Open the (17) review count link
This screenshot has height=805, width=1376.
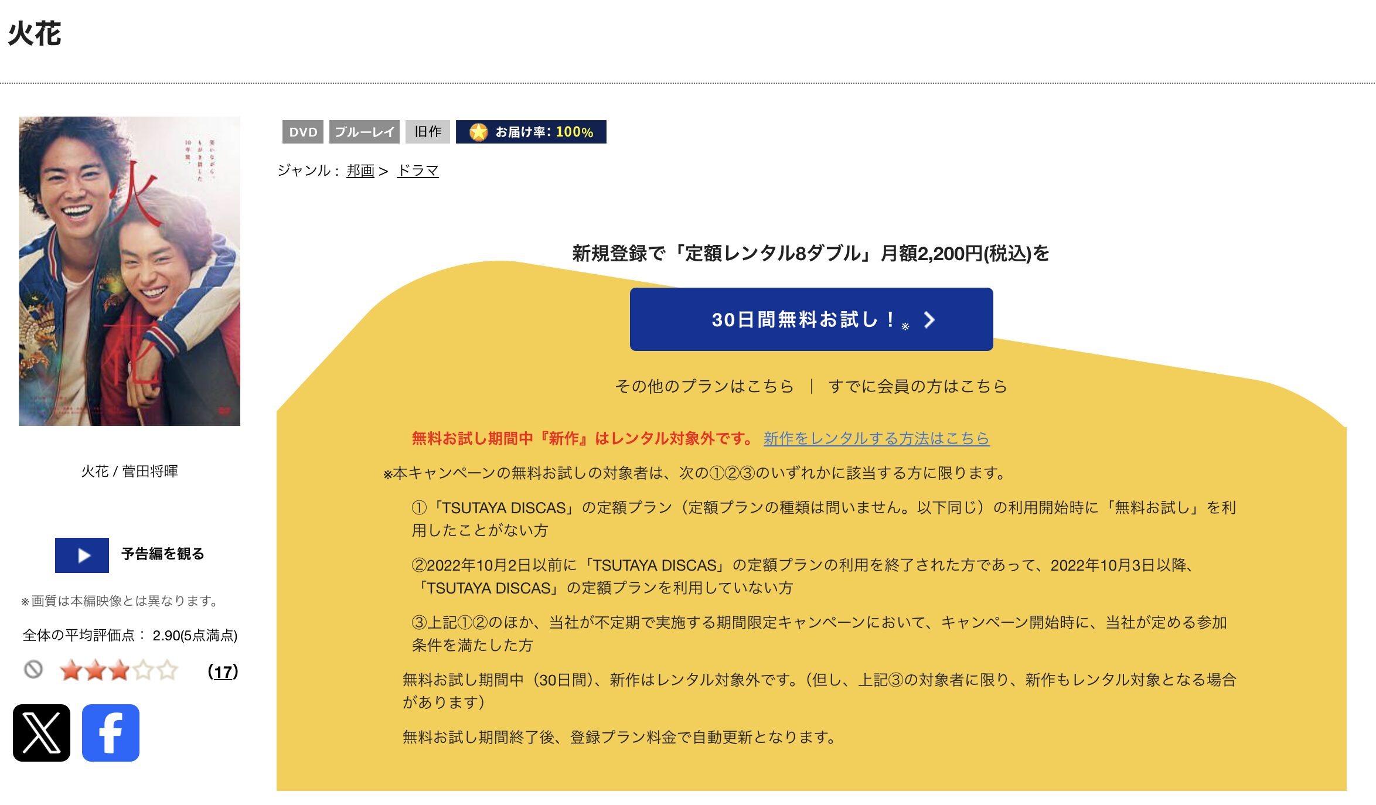point(223,671)
